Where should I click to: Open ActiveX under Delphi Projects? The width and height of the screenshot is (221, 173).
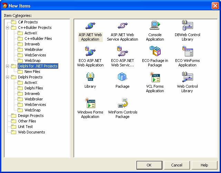pos(31,83)
